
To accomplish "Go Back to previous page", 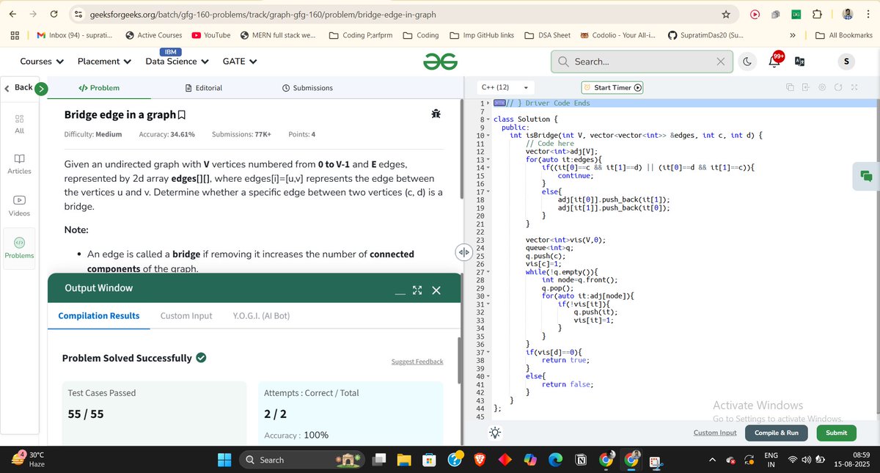I will 18,87.
